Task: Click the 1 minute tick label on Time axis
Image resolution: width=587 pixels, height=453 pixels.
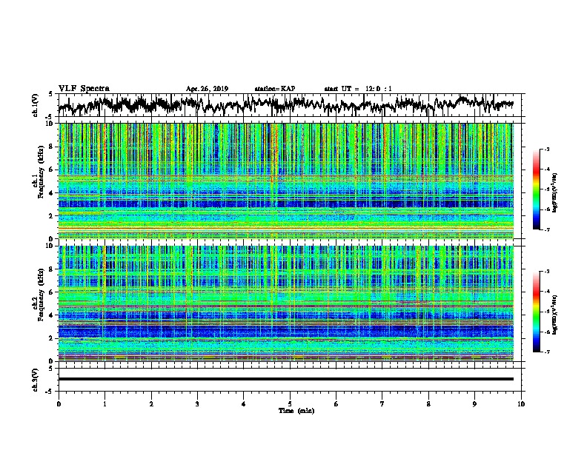Action: pos(105,404)
